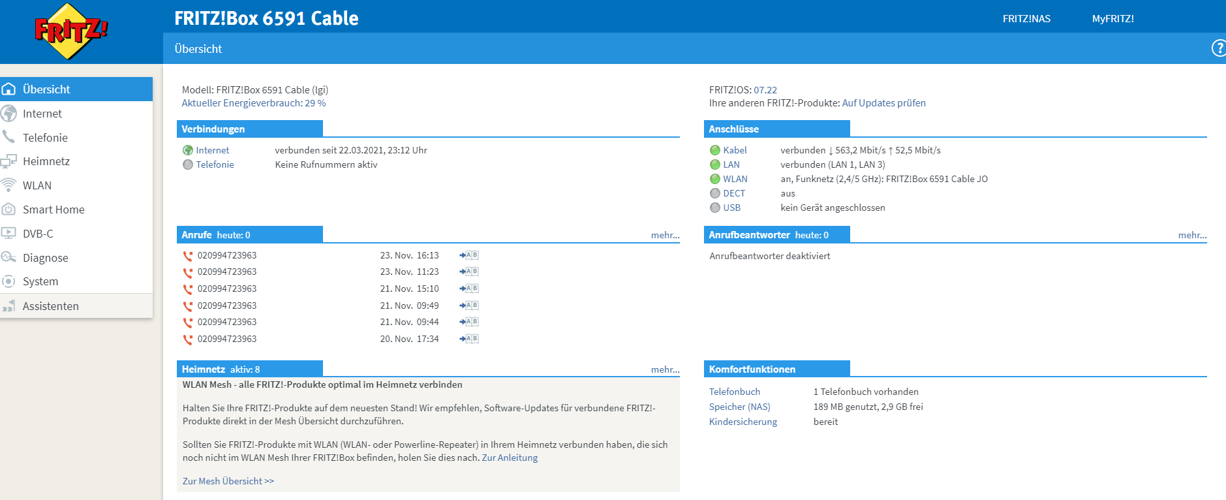
Task: Click the Übersicht home icon in sidebar
Action: click(x=9, y=89)
